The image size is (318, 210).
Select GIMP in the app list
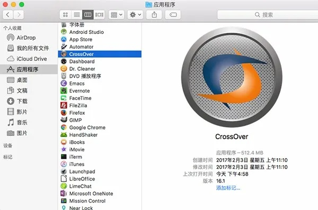coord(100,120)
